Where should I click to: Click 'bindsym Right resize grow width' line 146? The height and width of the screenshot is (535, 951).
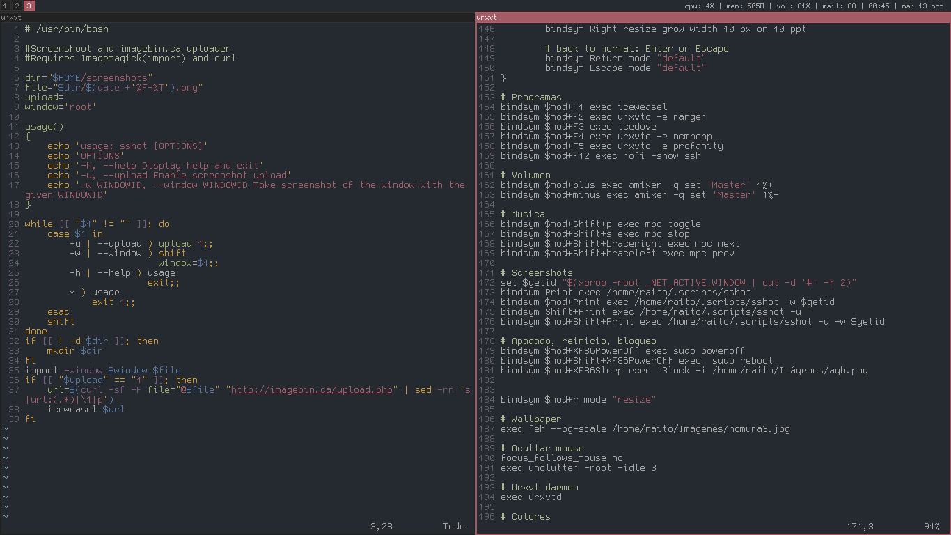(x=675, y=29)
